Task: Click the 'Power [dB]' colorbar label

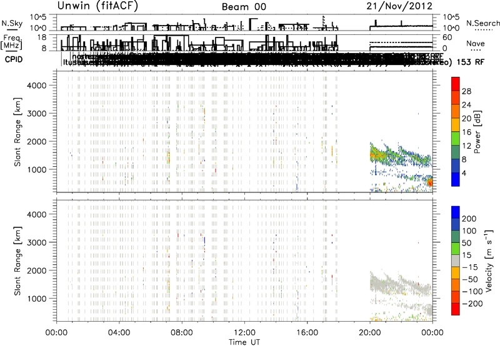Action: click(x=477, y=132)
